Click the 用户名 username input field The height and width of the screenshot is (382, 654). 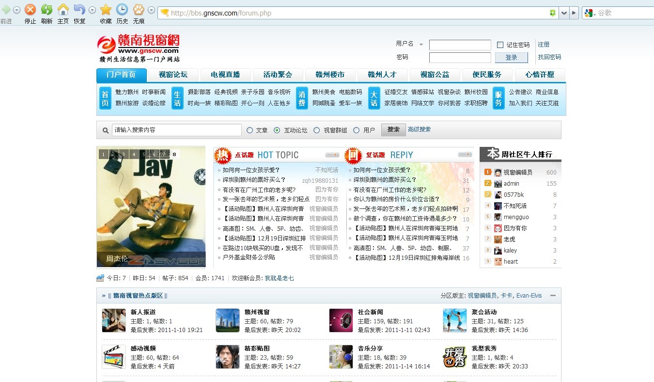tap(460, 45)
